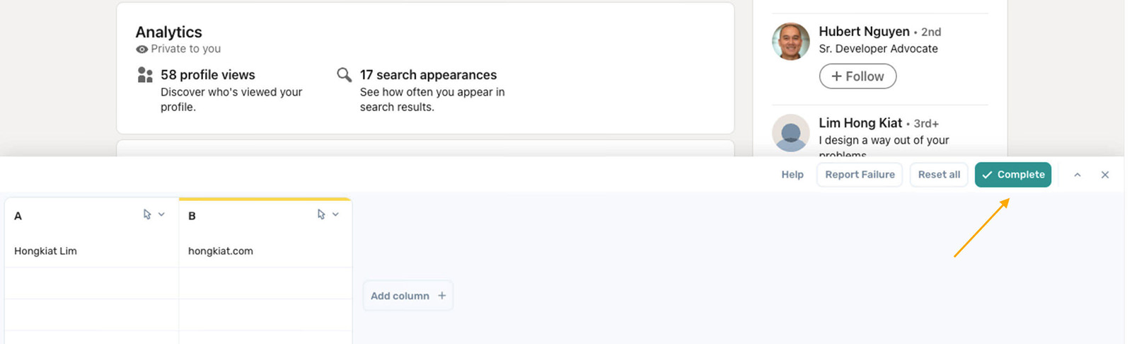Expand column B dropdown chevron
The image size is (1132, 344).
pyautogui.click(x=335, y=214)
